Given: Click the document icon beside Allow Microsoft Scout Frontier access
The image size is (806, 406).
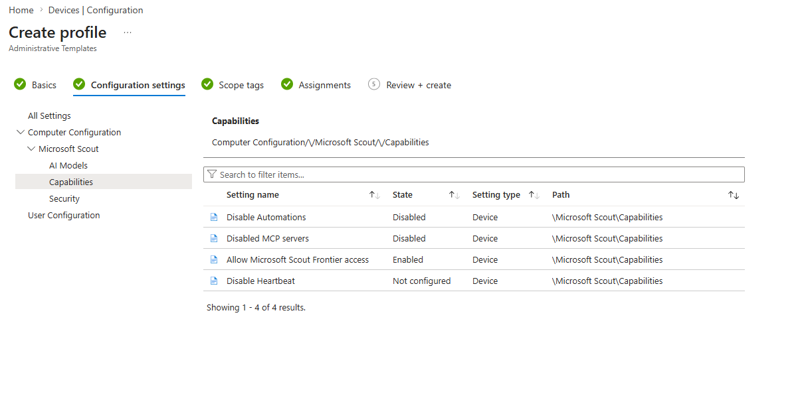Looking at the screenshot, I should pos(214,259).
